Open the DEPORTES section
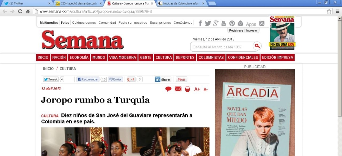This screenshot has height=156, width=342. pyautogui.click(x=185, y=58)
